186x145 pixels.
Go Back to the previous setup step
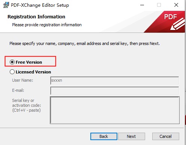click(104, 136)
